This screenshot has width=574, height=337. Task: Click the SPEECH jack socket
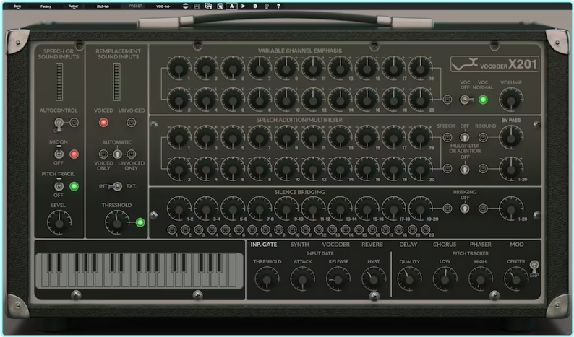pyautogui.click(x=447, y=137)
